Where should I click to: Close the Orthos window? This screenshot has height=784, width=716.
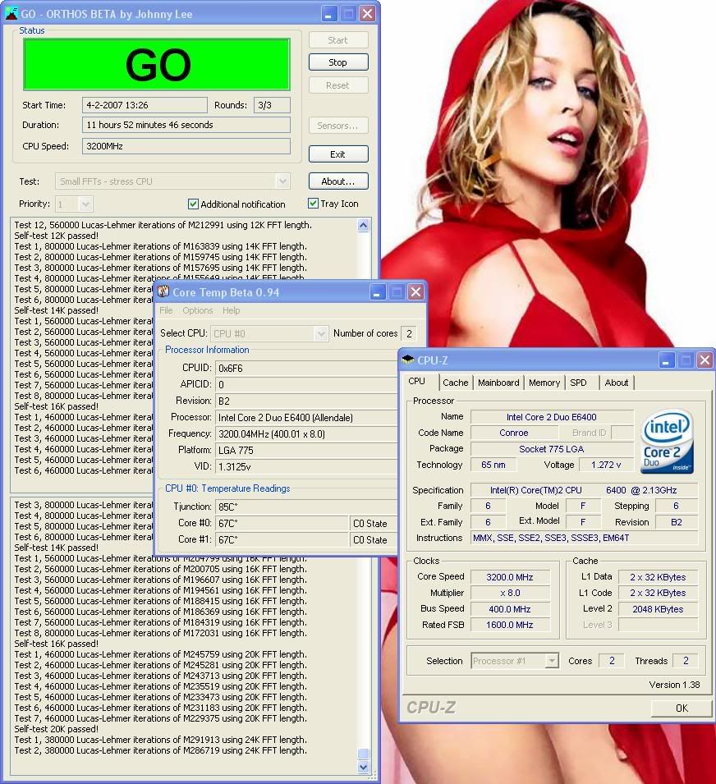coord(368,13)
